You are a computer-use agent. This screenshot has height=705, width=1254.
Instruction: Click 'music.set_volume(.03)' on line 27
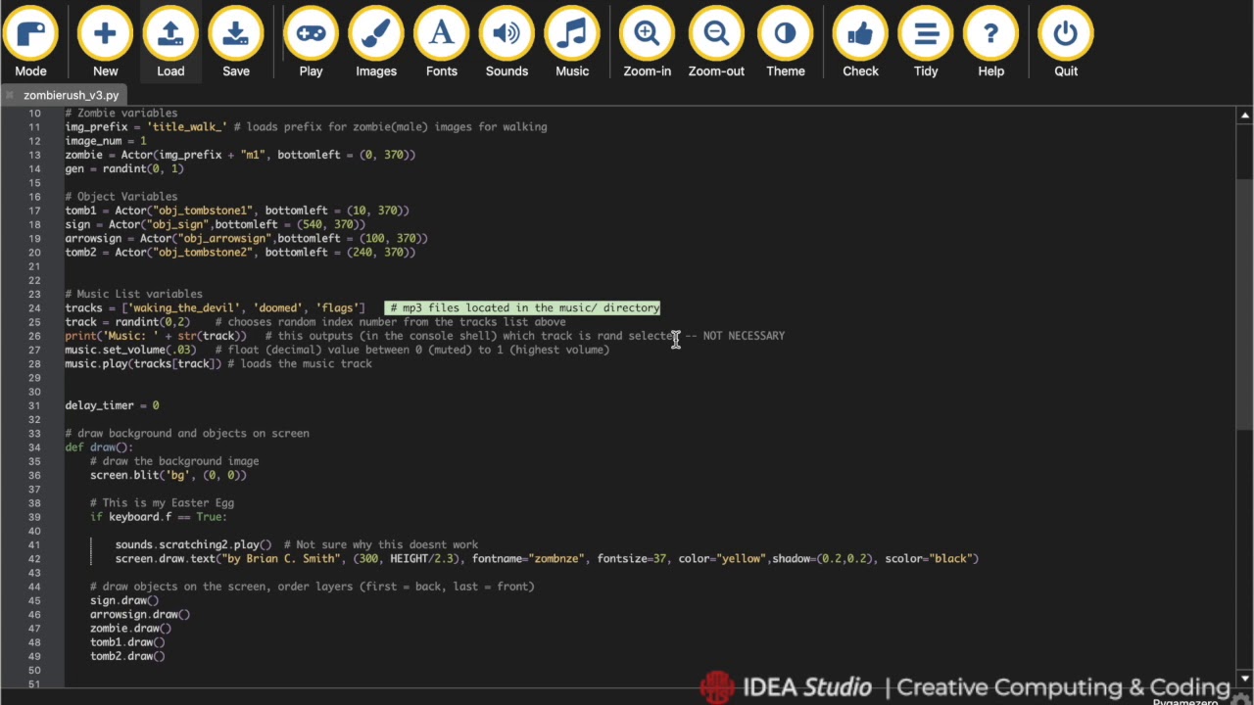point(130,350)
